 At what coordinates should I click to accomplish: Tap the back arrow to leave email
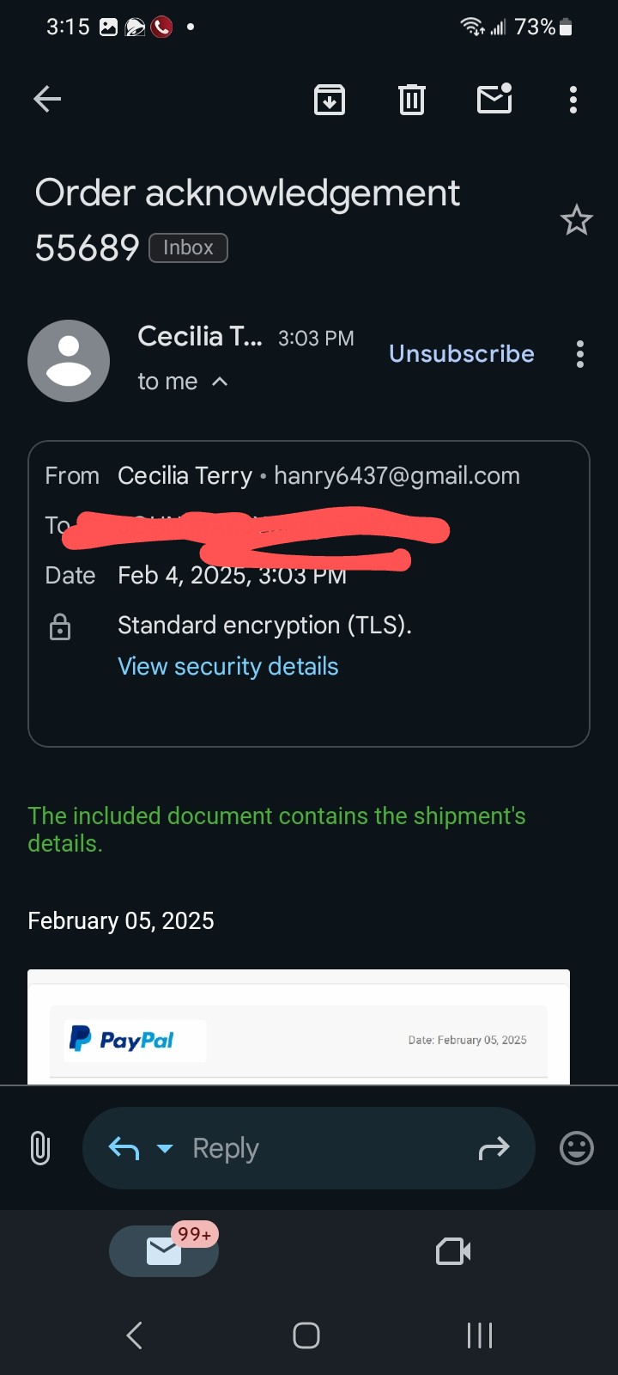click(47, 100)
